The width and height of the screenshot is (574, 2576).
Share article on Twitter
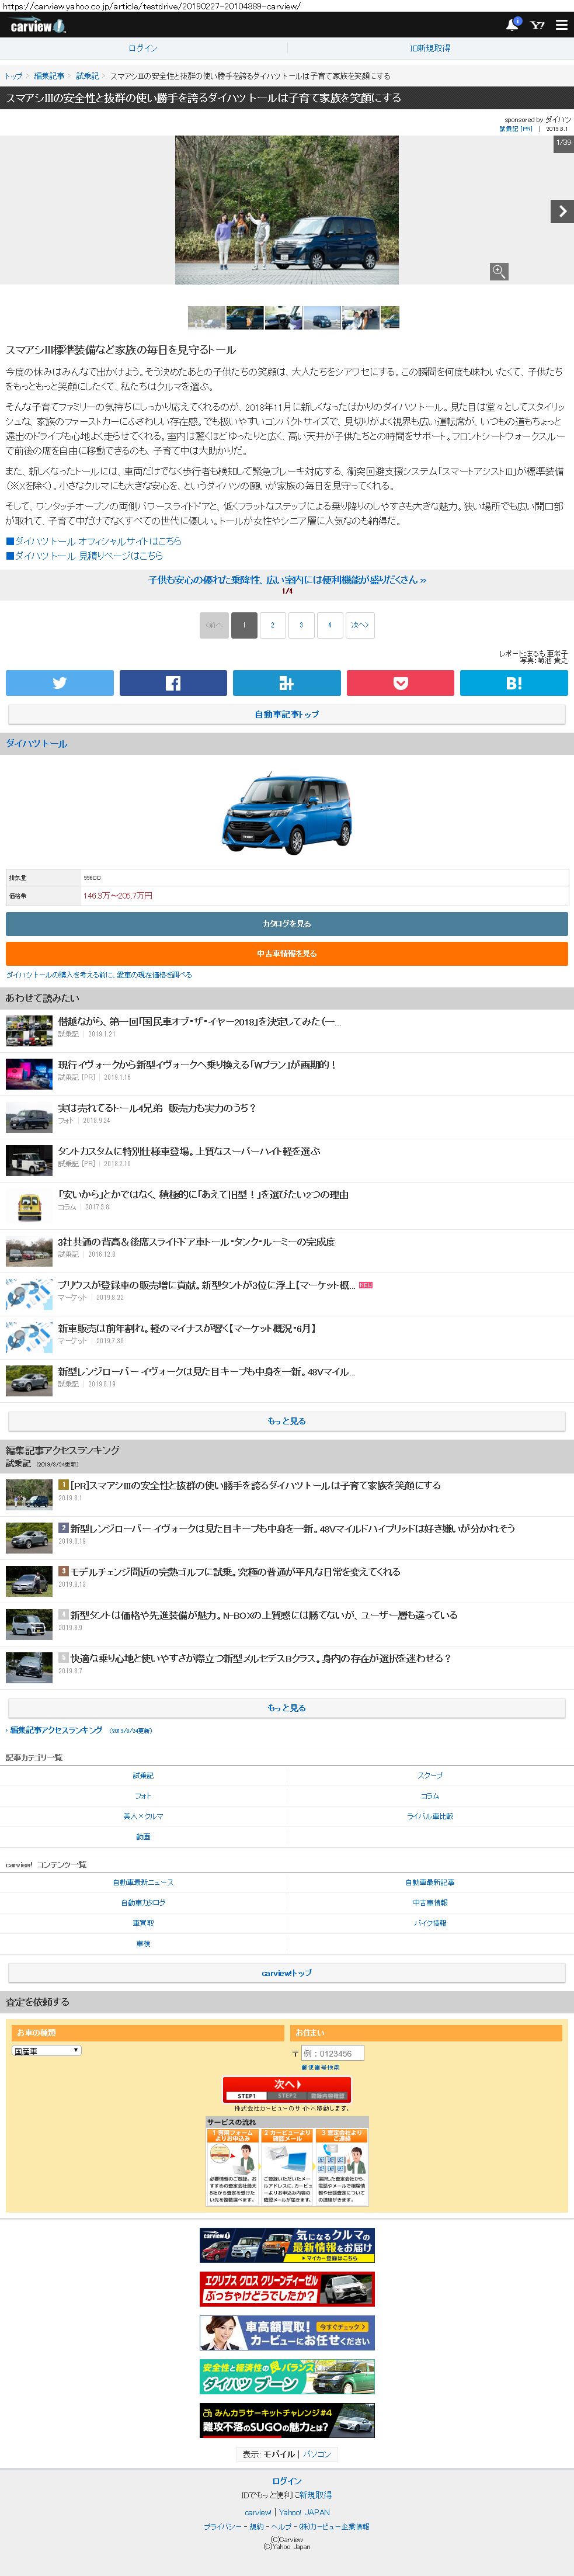(x=59, y=683)
